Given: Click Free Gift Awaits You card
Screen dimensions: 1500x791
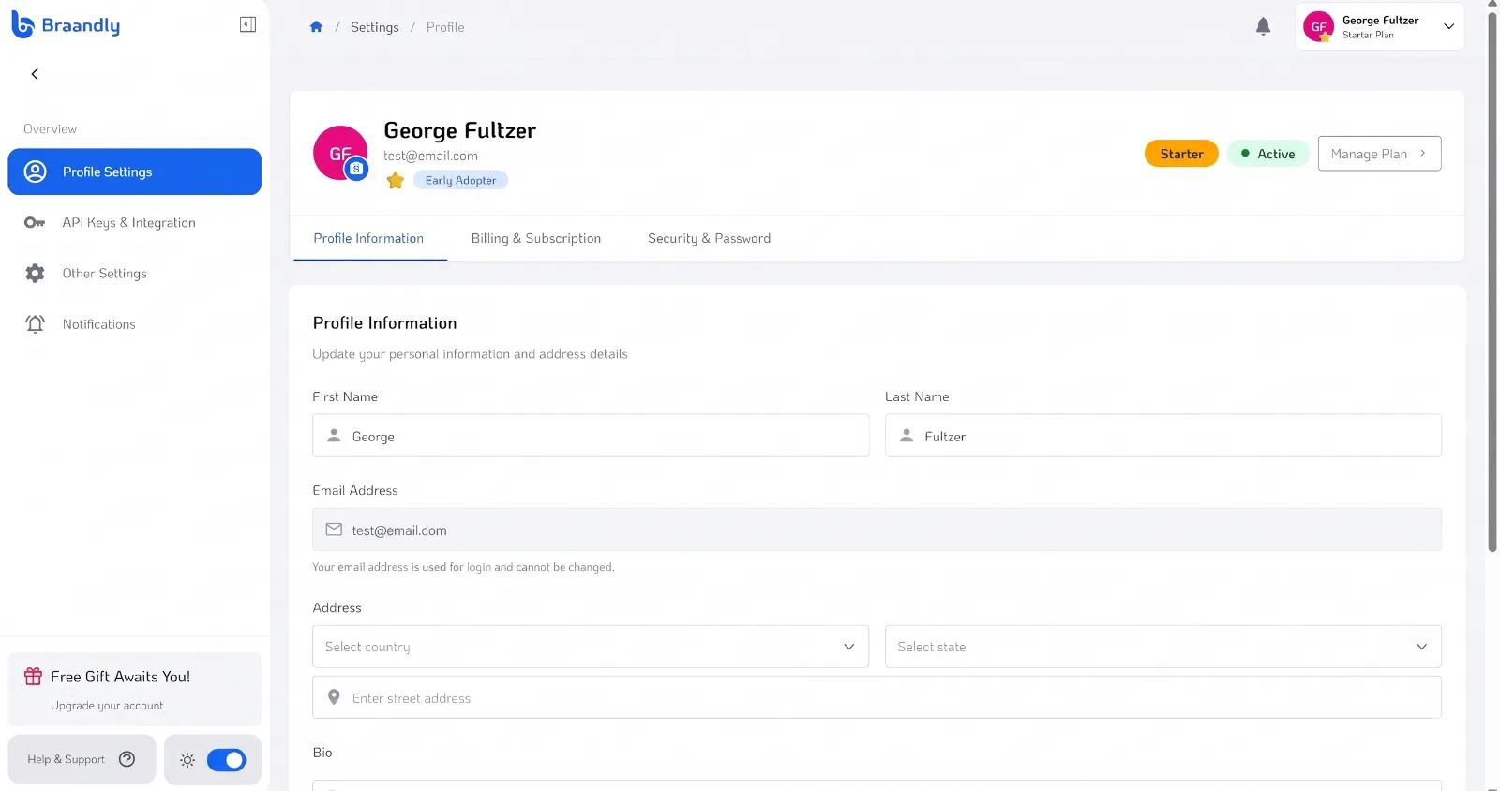Looking at the screenshot, I should coord(134,689).
